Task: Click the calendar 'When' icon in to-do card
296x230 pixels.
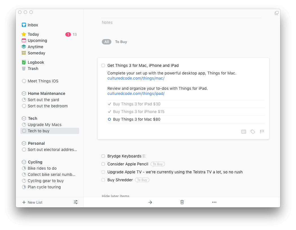Action: point(244,132)
